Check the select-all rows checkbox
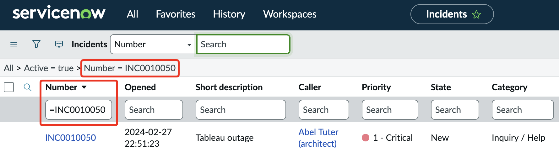 tap(9, 87)
